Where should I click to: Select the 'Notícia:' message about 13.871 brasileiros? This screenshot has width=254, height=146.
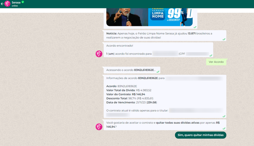(165, 35)
